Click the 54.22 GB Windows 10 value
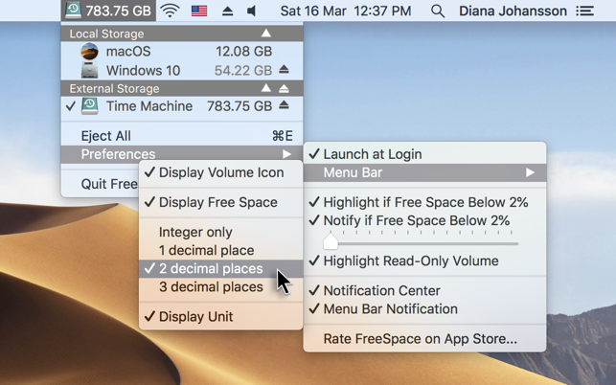This screenshot has height=385, width=616. [x=243, y=70]
